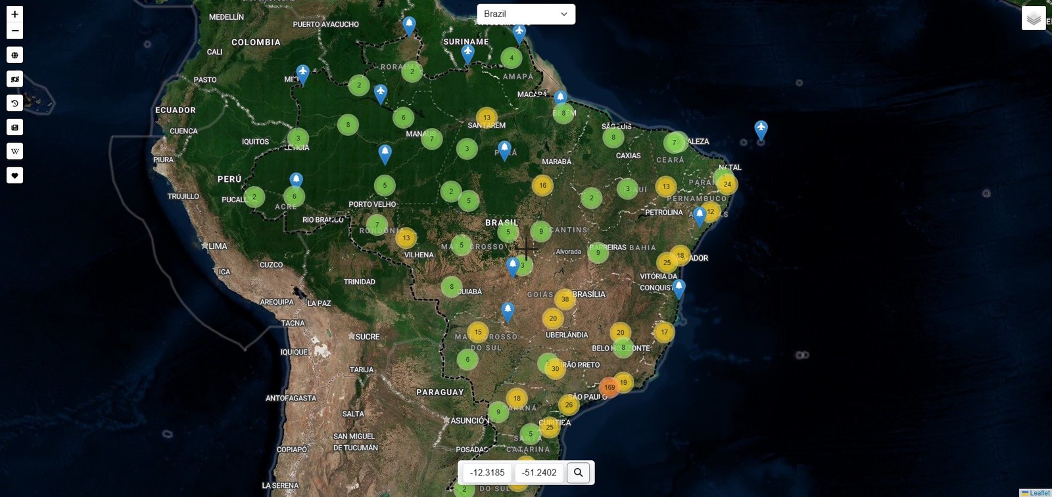Open the Leaflet attribution link

pyautogui.click(x=1039, y=493)
